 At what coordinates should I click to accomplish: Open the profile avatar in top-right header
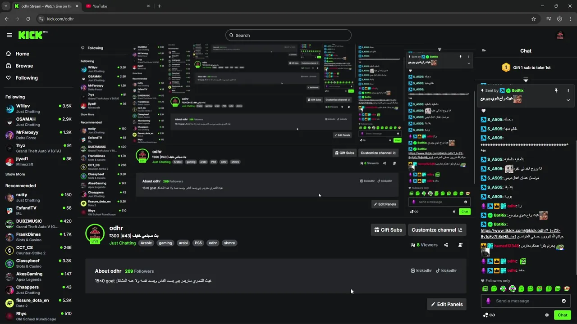560,35
